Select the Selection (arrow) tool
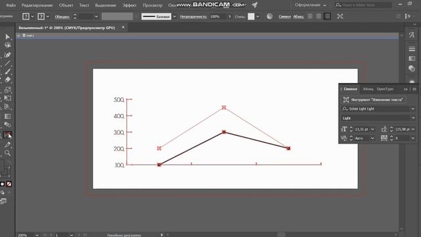Screen dimensions: 421x237 coord(7,37)
